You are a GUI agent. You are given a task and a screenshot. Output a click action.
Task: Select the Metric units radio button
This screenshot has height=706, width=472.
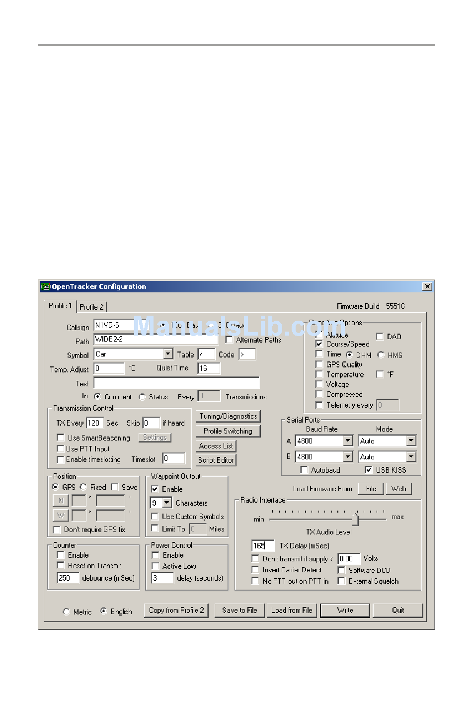pos(67,612)
